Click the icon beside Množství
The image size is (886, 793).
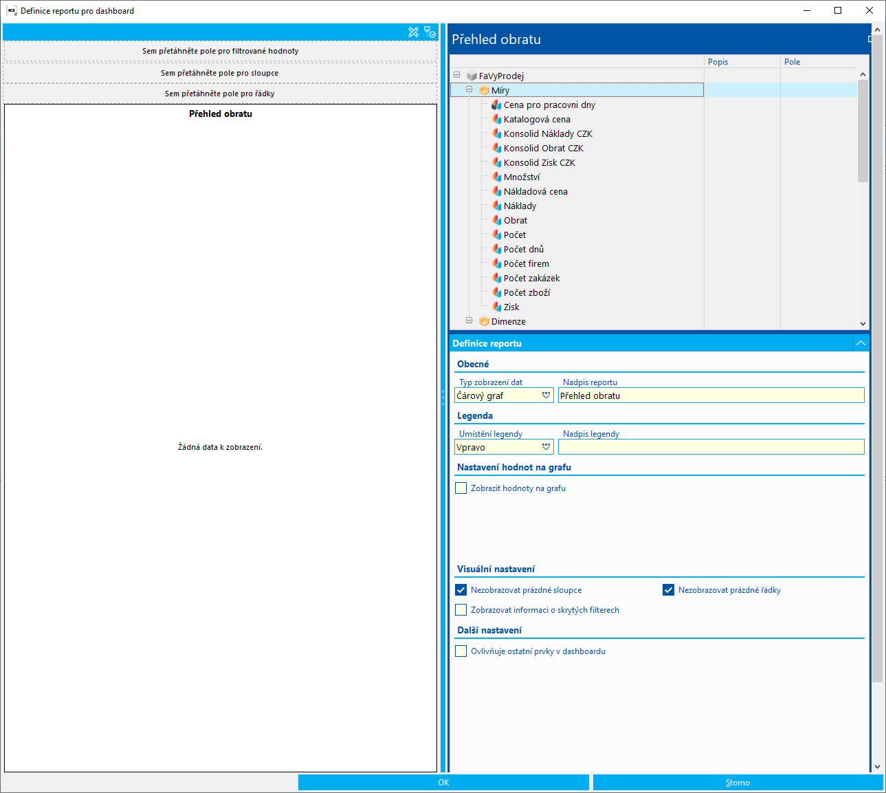coord(496,177)
